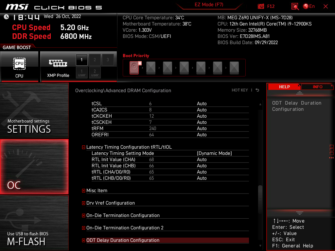Click the sixth boot priority device slot

coord(218,68)
